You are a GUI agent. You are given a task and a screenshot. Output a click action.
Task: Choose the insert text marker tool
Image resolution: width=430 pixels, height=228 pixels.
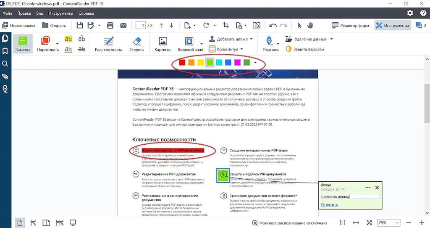coord(81,39)
